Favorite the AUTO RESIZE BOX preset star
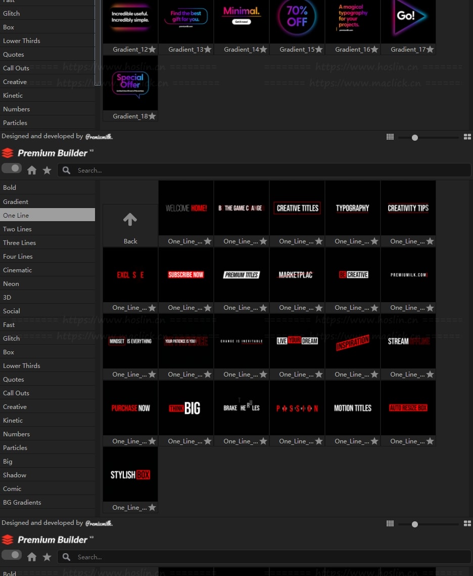The height and width of the screenshot is (576, 473). coord(430,441)
